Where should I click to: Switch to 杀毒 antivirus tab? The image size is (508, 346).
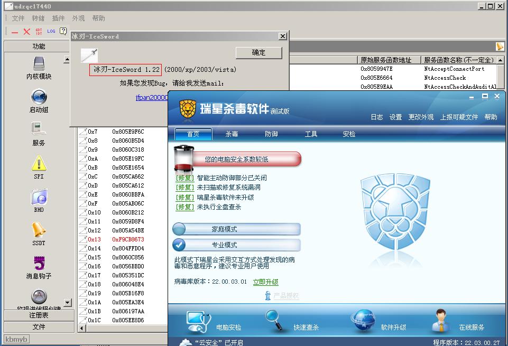[x=232, y=134]
